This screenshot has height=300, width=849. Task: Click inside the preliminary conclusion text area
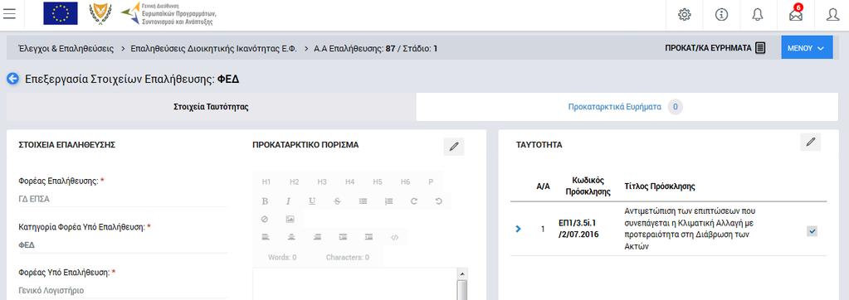(x=354, y=283)
